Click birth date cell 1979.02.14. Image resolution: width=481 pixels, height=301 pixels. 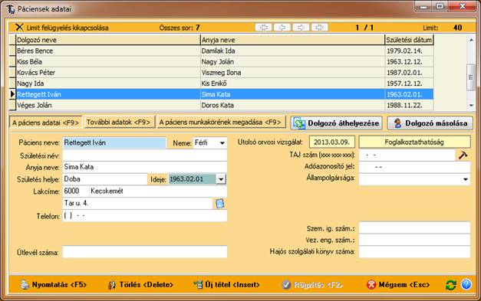click(409, 51)
